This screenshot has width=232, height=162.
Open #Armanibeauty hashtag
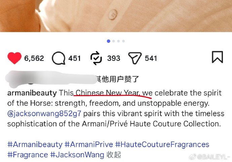(35, 145)
